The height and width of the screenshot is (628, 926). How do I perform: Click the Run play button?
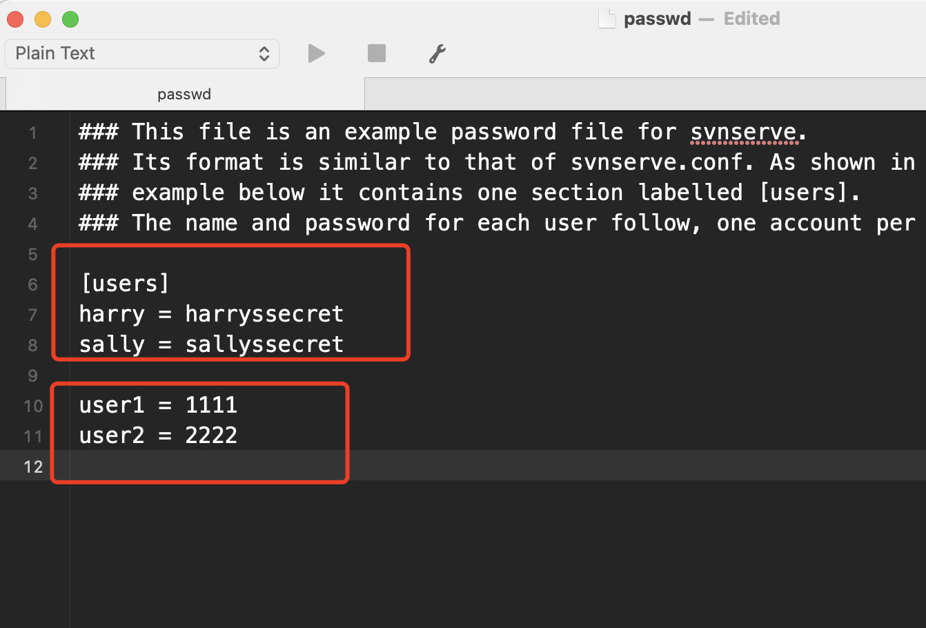(316, 53)
